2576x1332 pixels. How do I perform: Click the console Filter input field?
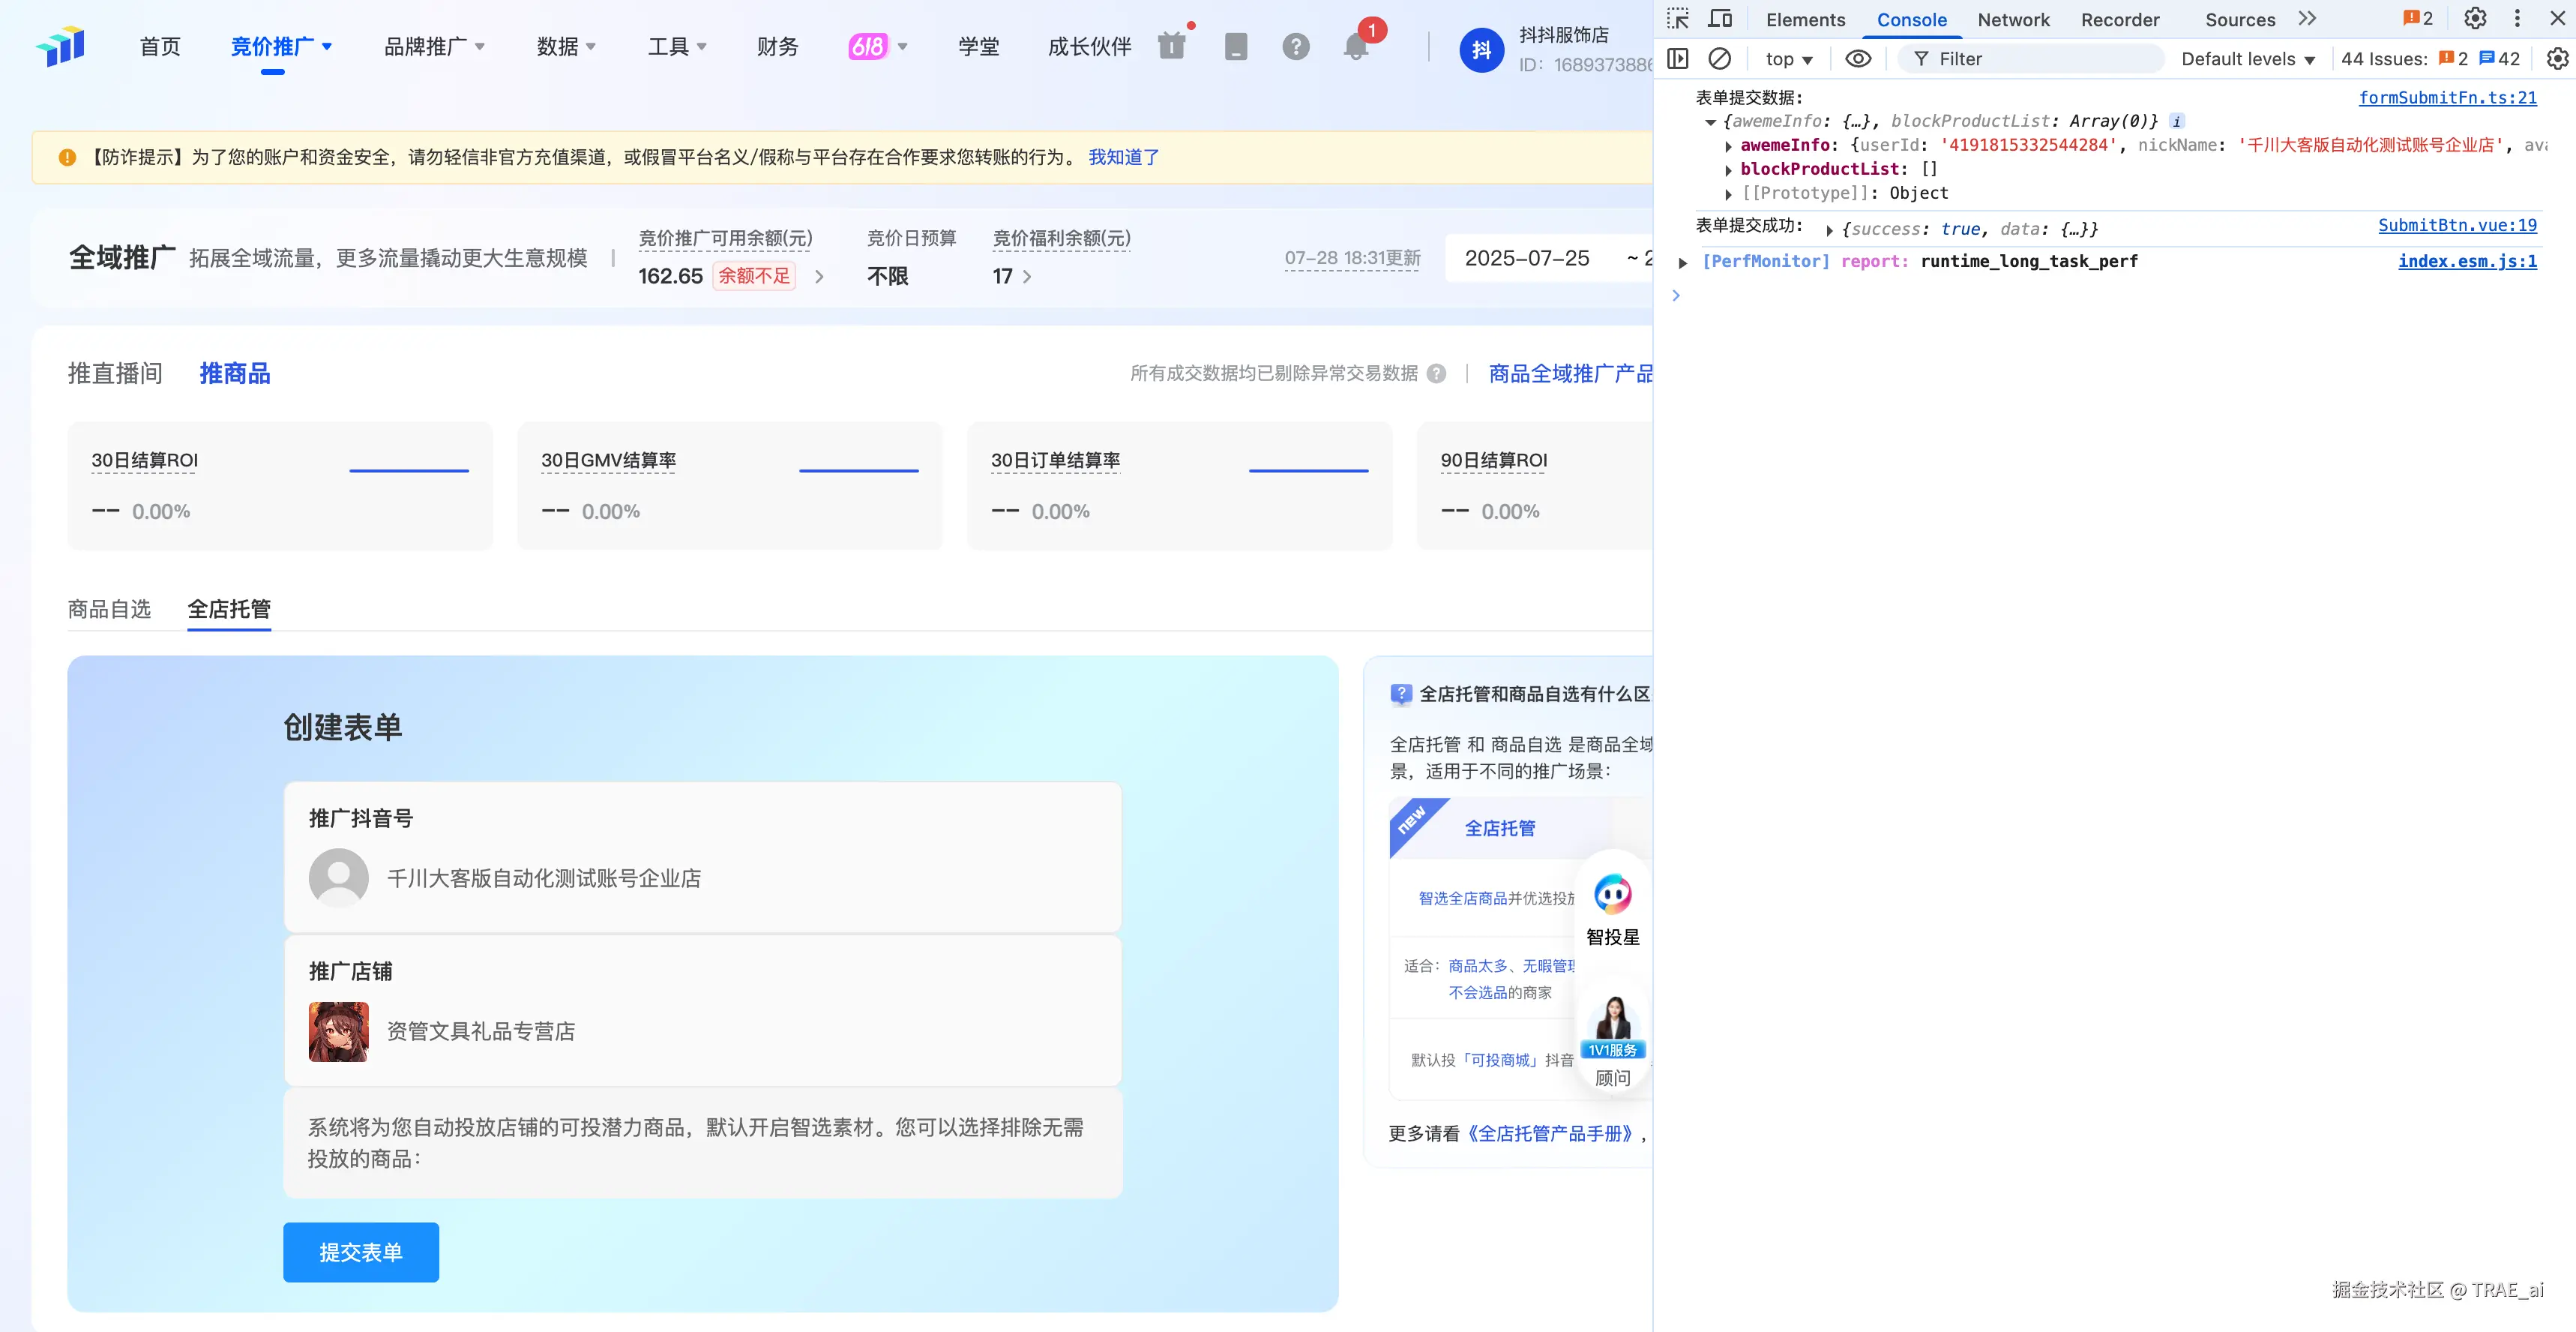2030,59
